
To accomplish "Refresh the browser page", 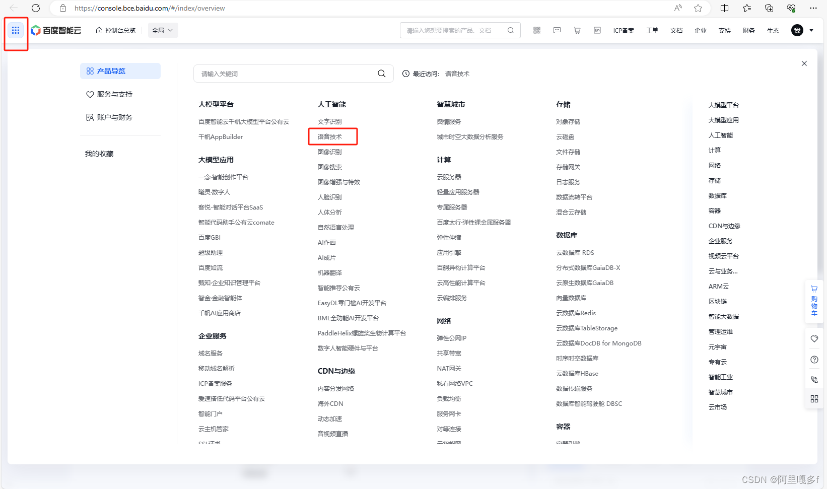I will tap(36, 8).
